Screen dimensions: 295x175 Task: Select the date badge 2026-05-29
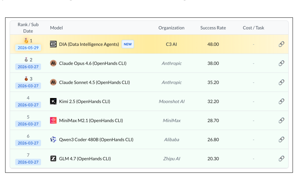click(x=28, y=48)
